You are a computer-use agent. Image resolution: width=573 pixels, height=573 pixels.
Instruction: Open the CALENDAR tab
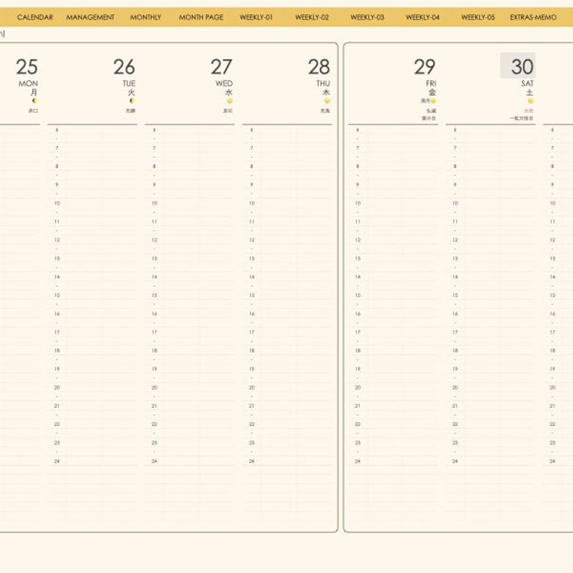(35, 17)
